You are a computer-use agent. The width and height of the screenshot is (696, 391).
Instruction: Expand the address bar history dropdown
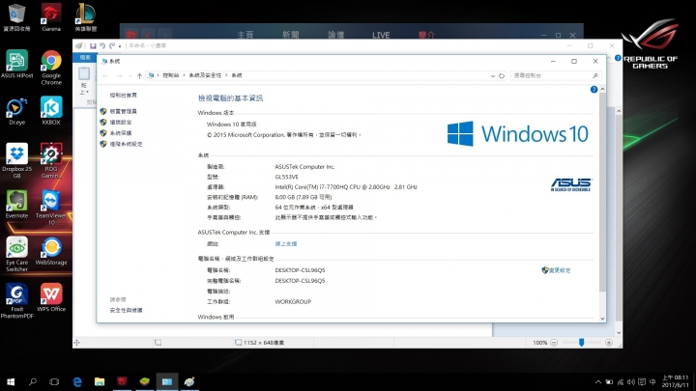[492, 76]
